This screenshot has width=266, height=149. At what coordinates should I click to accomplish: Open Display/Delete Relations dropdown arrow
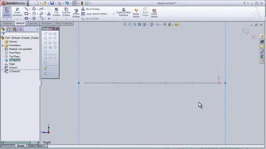click(123, 19)
